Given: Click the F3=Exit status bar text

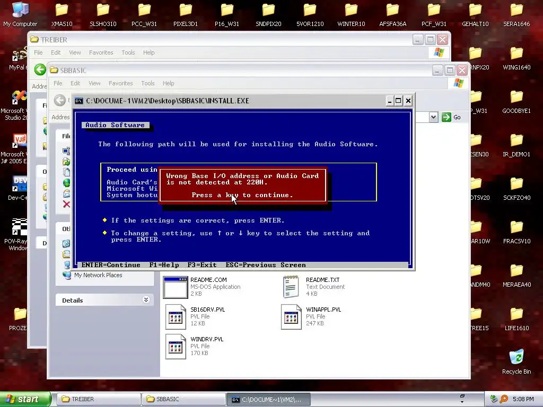Looking at the screenshot, I should [202, 265].
